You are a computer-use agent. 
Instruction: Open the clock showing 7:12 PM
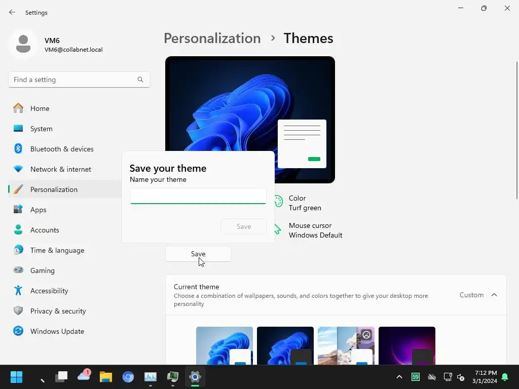click(x=485, y=377)
